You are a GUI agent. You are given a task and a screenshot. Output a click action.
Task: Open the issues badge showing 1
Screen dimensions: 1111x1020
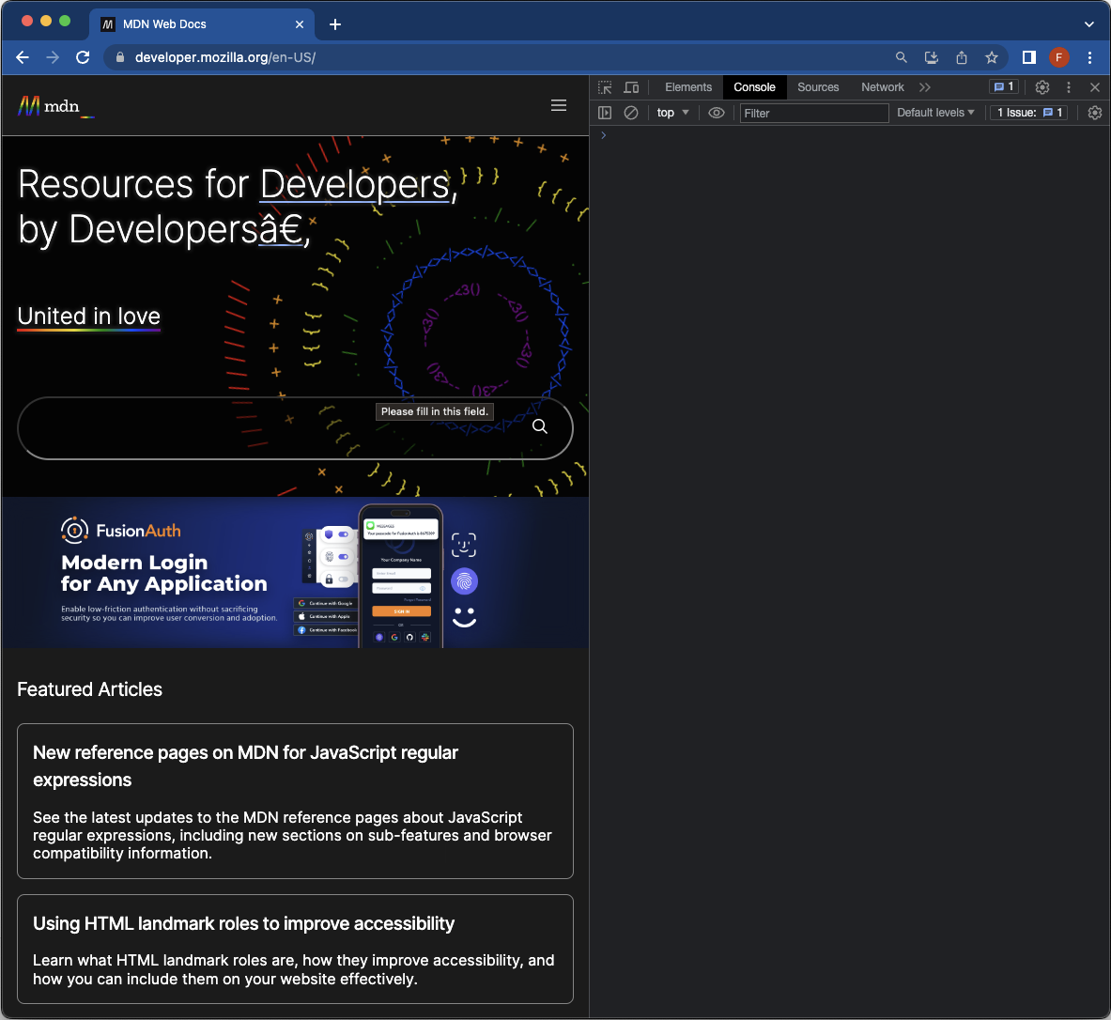[1004, 87]
